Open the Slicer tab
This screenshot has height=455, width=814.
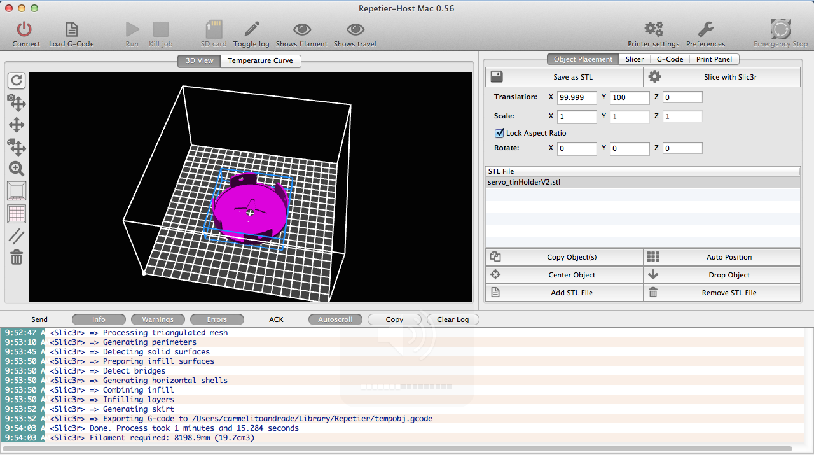(x=635, y=59)
